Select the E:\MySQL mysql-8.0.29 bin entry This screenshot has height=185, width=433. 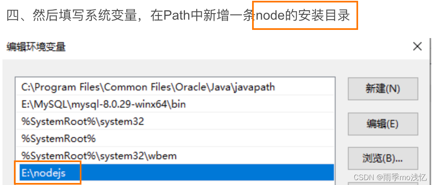pos(104,104)
